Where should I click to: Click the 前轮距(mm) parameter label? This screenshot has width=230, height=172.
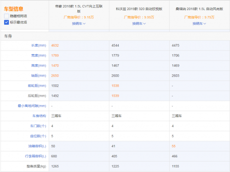pos(37,86)
